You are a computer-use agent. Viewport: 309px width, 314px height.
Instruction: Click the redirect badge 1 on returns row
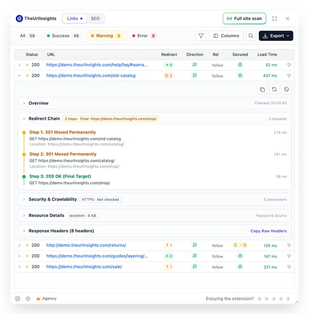pyautogui.click(x=169, y=245)
